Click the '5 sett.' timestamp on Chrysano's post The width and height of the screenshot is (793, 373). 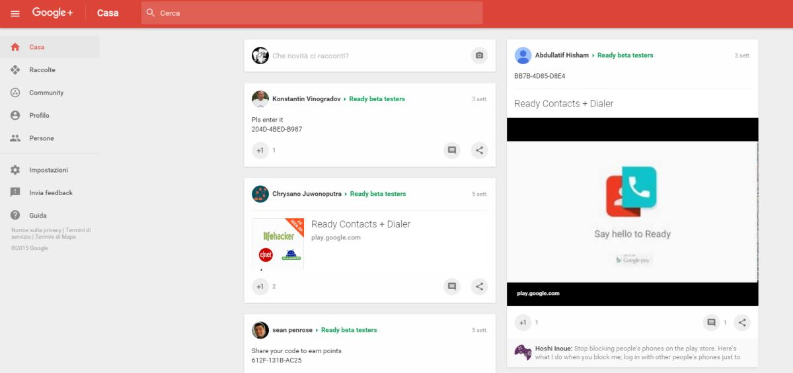(480, 194)
